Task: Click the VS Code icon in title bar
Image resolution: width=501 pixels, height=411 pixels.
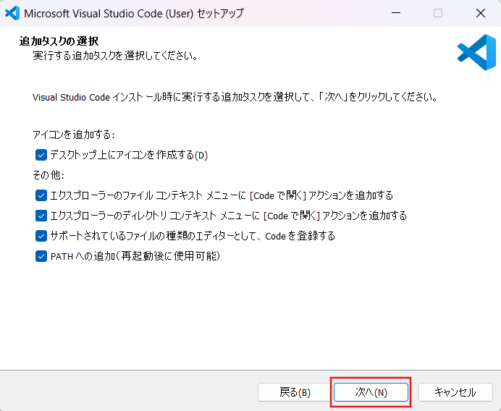Action: tap(12, 13)
